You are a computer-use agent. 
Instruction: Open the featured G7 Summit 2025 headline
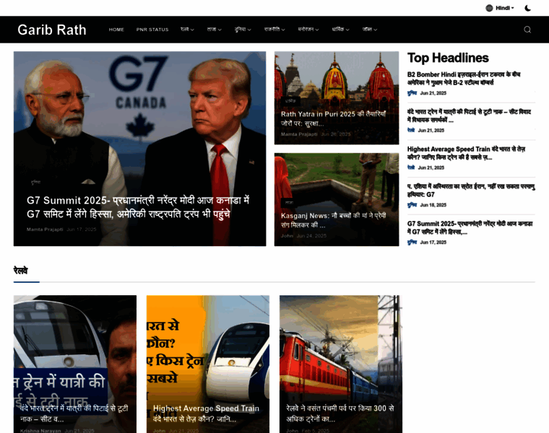point(138,207)
